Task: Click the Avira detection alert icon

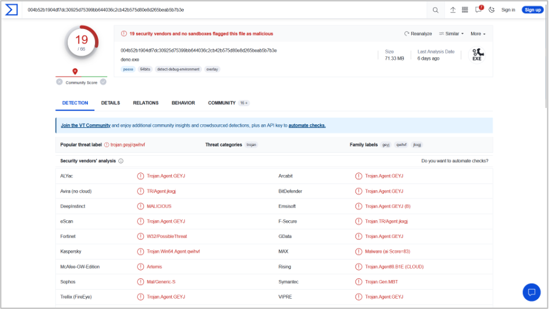Action: tap(140, 191)
